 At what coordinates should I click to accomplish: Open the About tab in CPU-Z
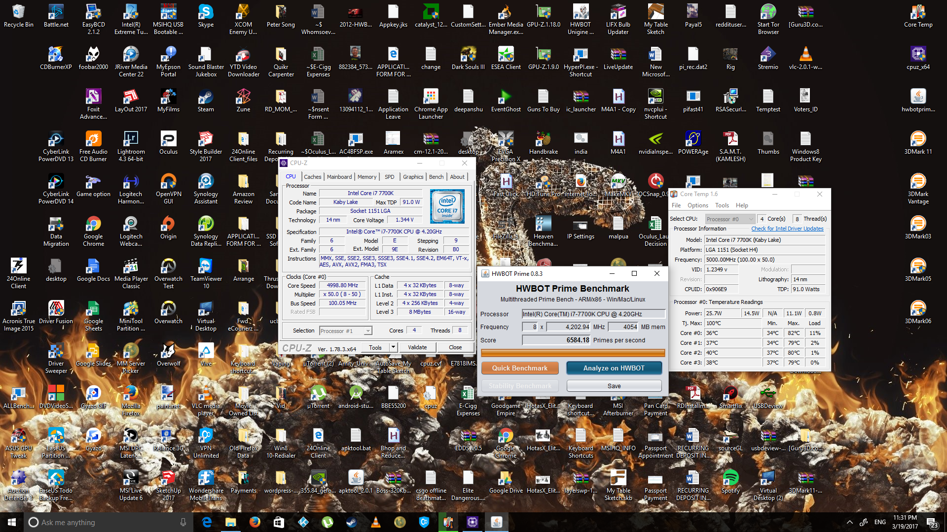[457, 177]
